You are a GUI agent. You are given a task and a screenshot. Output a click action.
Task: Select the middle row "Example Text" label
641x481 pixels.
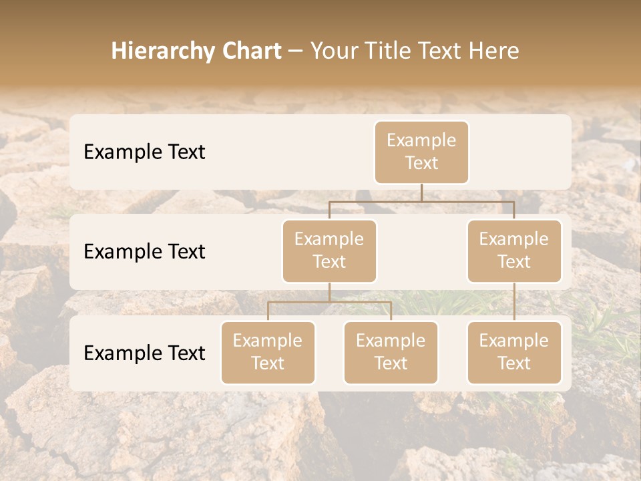click(144, 252)
